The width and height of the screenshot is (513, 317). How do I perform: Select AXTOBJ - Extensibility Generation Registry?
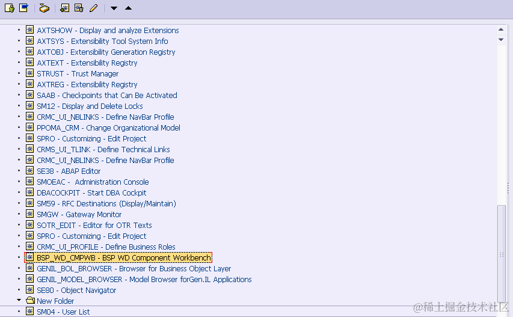(106, 52)
